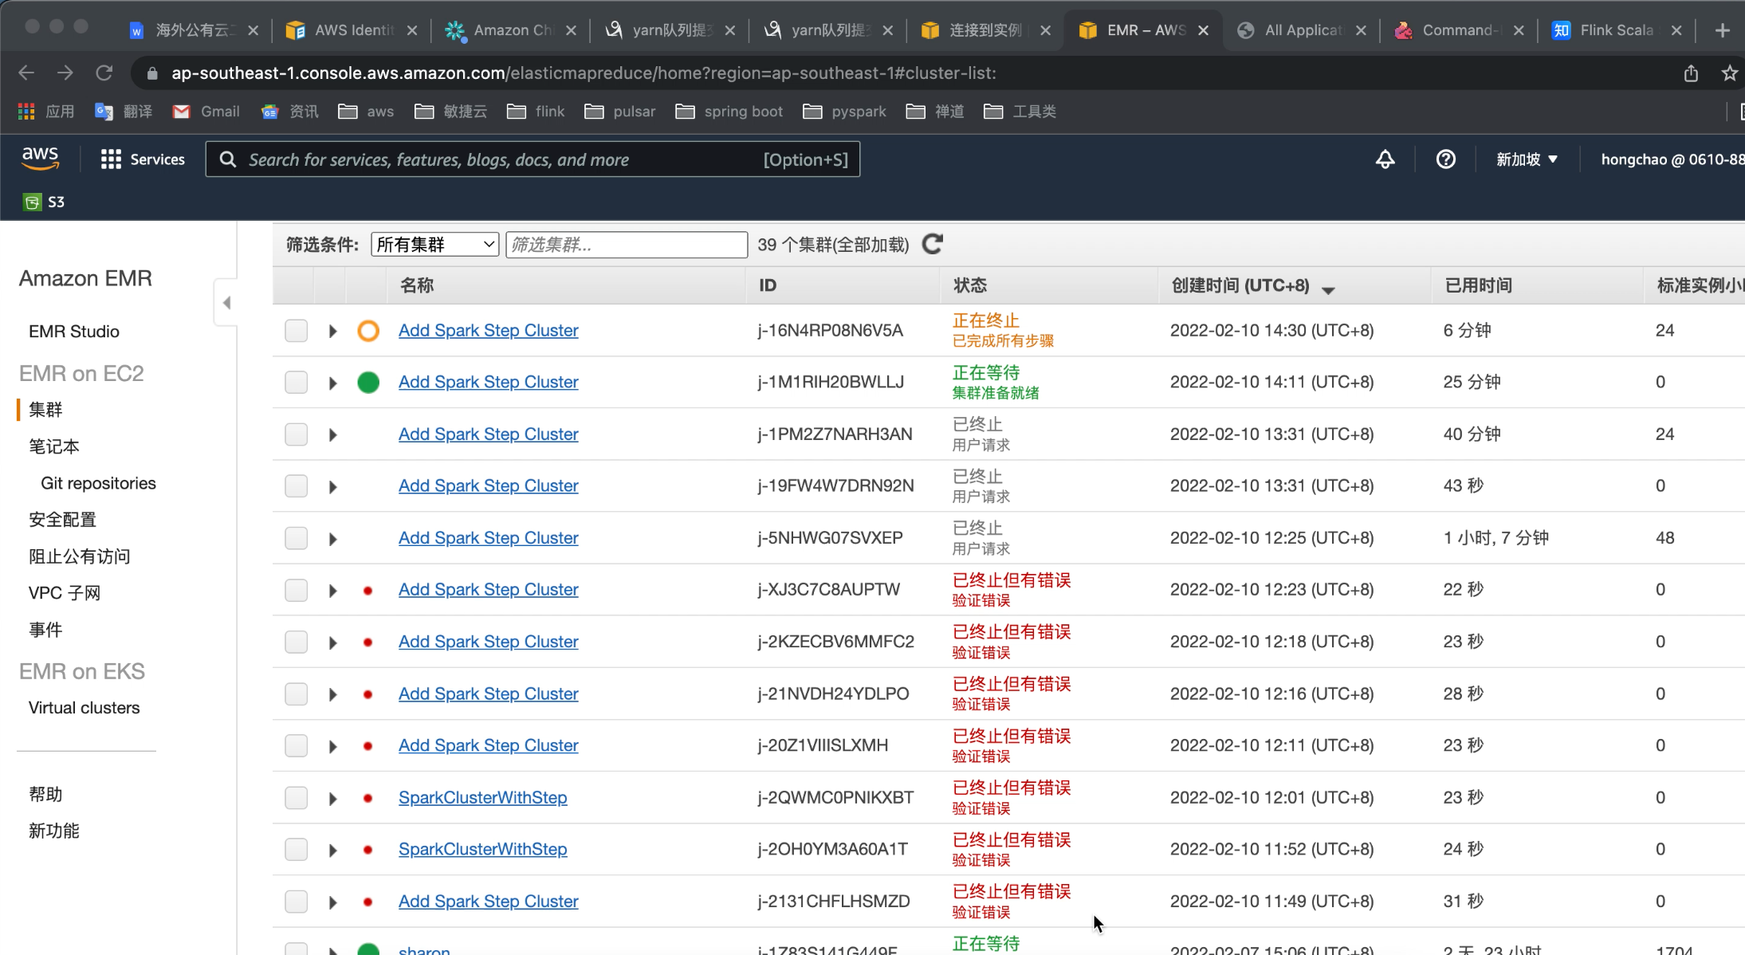Expand row of cluster j-16N4RP08N6V5A
The height and width of the screenshot is (955, 1745).
[332, 331]
